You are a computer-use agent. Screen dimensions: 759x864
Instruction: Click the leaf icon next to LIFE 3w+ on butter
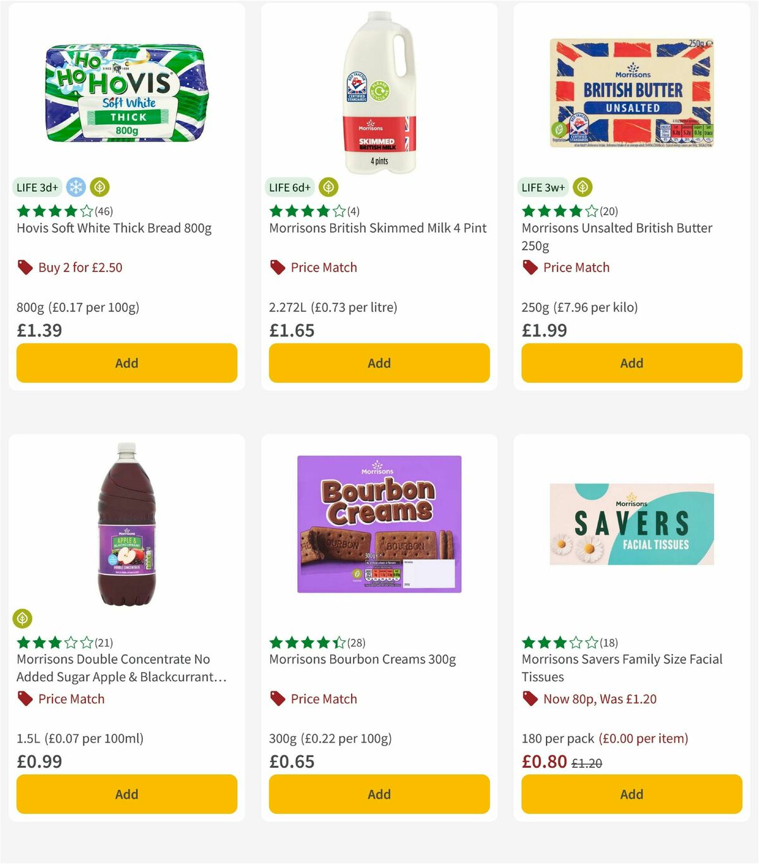coord(582,187)
